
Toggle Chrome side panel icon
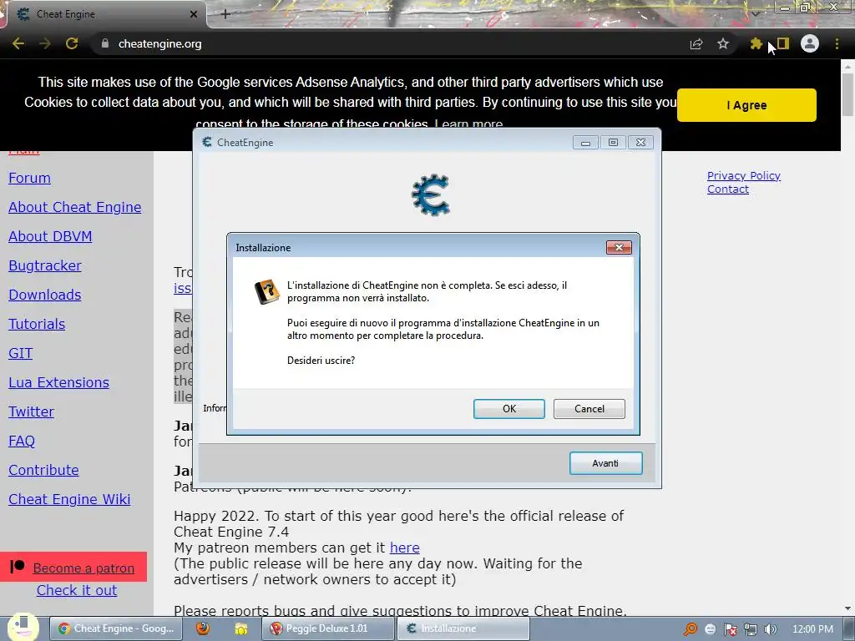pos(783,43)
